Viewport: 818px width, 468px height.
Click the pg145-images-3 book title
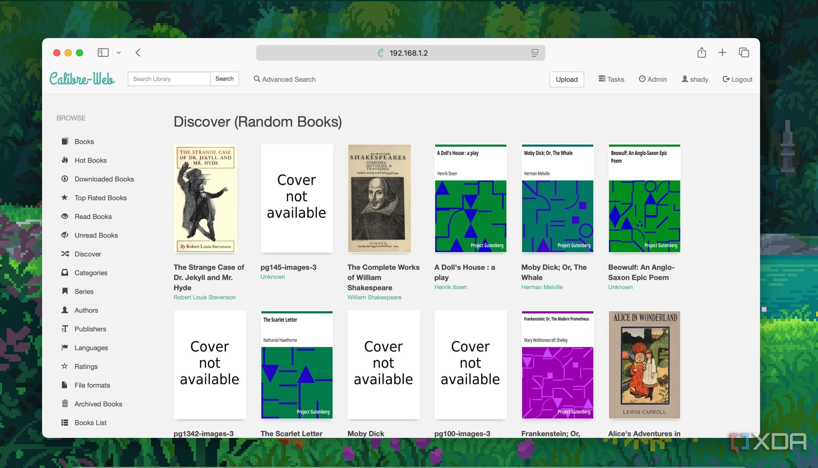click(288, 267)
